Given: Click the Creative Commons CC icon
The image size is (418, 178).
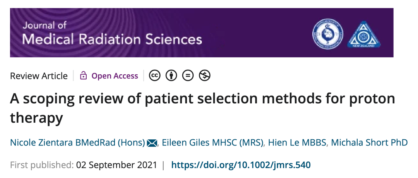Looking at the screenshot, I should pos(154,76).
